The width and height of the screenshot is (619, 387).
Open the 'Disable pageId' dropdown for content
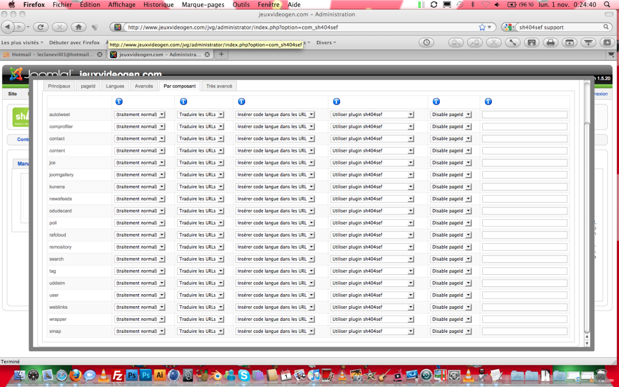pyautogui.click(x=451, y=151)
